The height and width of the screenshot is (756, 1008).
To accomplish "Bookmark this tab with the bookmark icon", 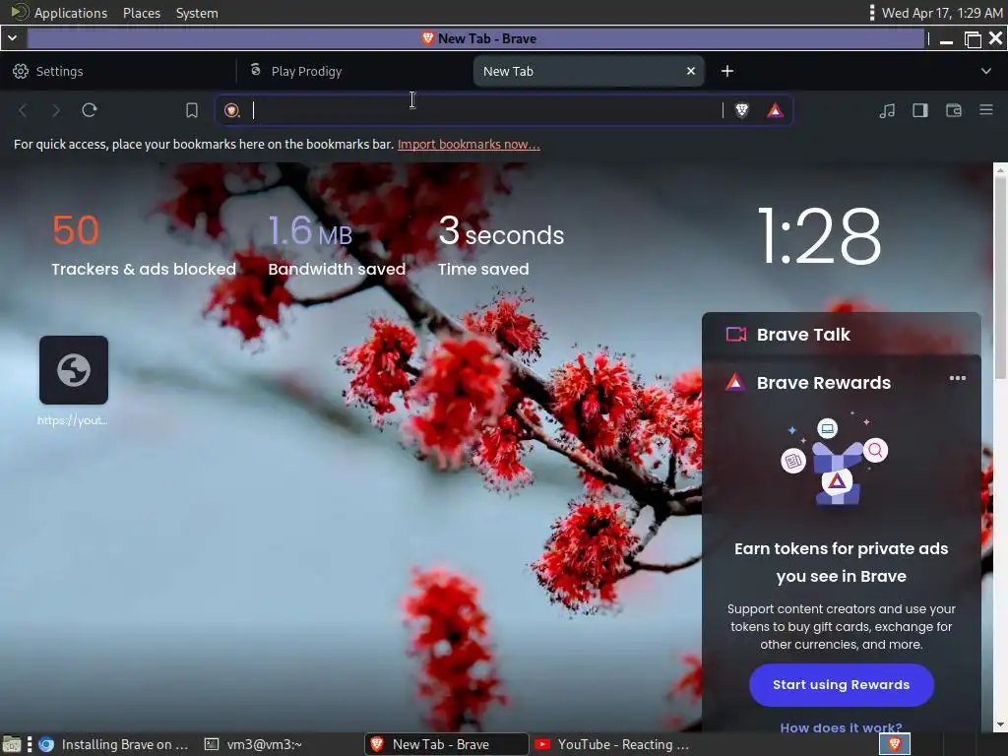I will (192, 110).
